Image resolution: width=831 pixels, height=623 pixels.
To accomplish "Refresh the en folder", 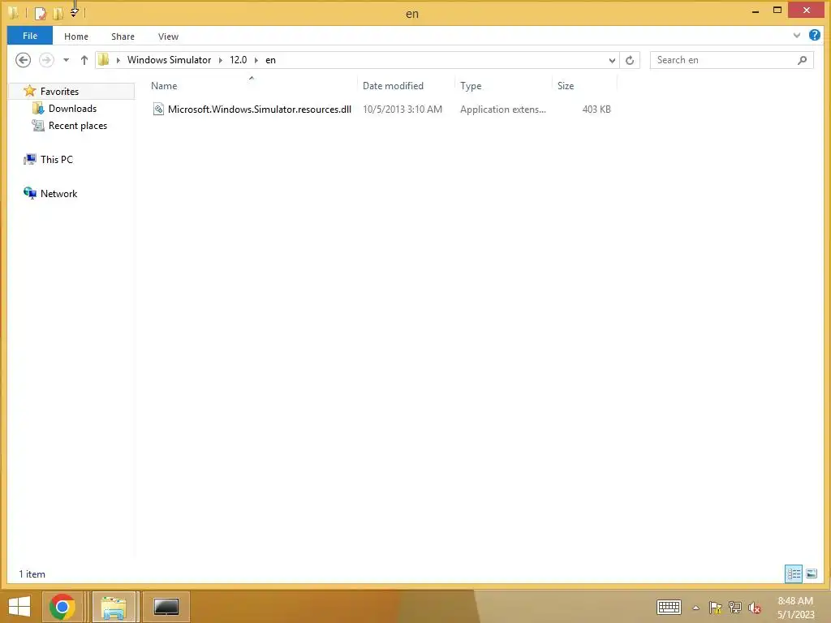I will 630,60.
